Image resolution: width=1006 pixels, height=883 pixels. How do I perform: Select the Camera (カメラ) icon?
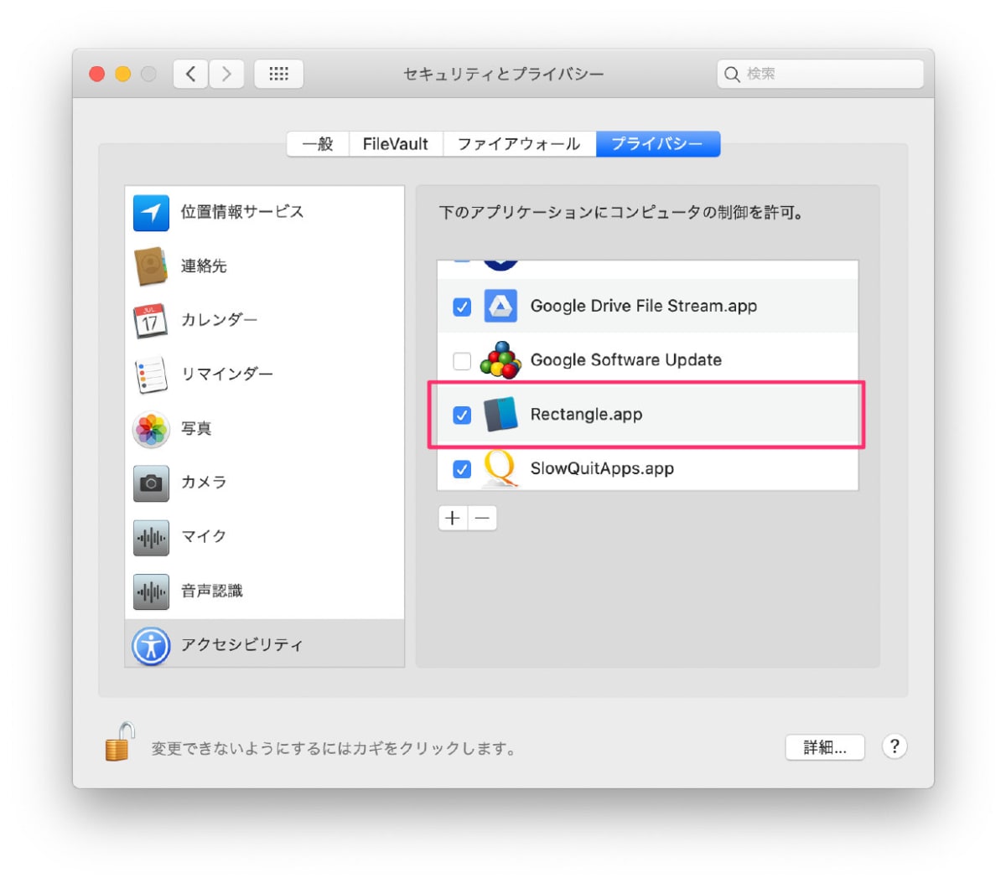(151, 483)
